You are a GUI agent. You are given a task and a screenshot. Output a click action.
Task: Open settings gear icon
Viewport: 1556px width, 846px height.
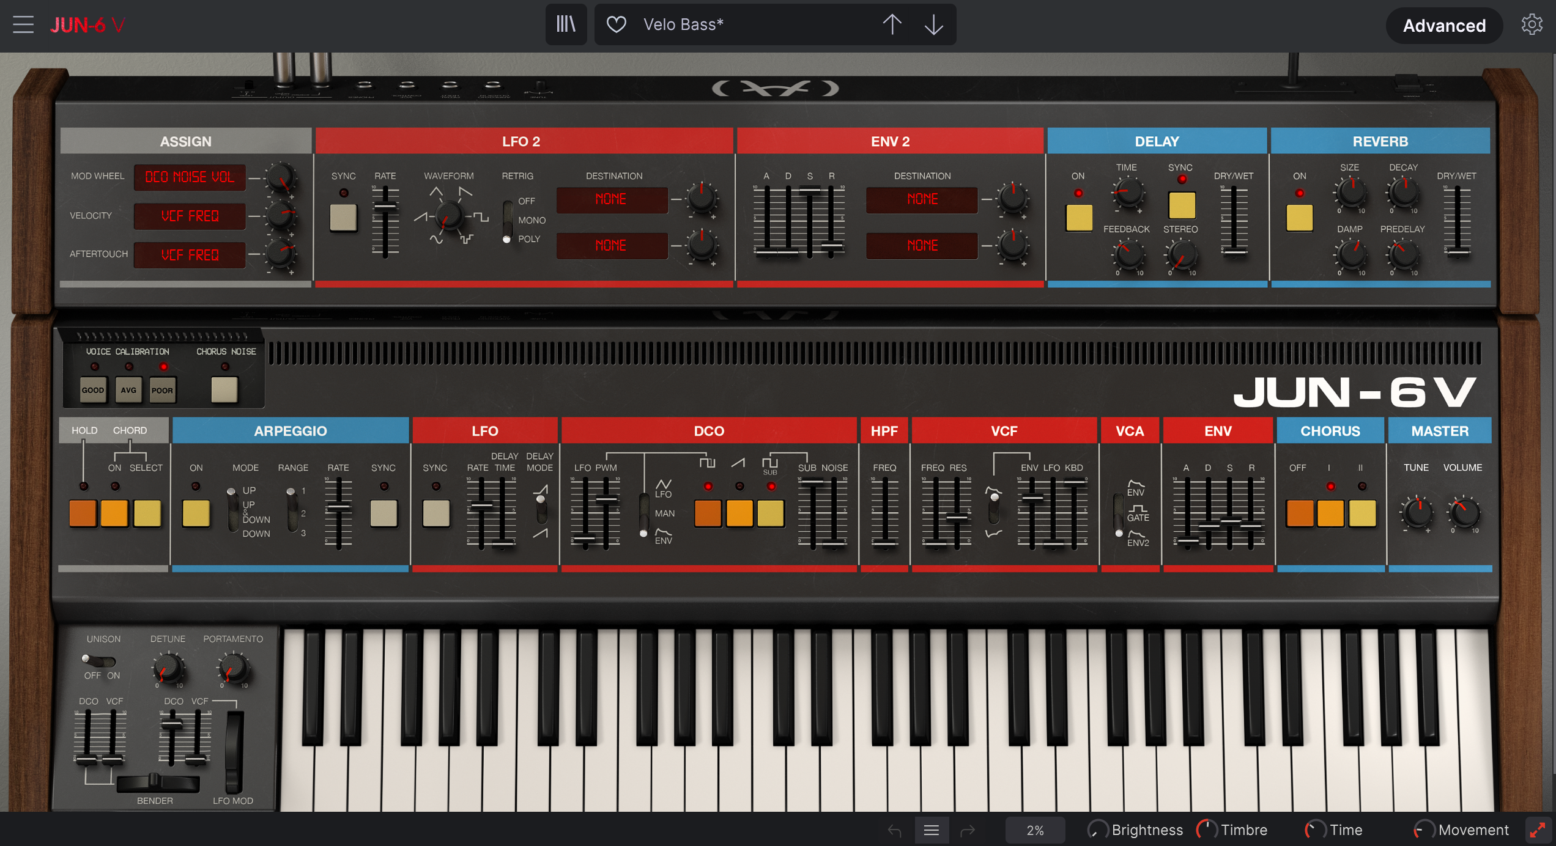click(1532, 24)
